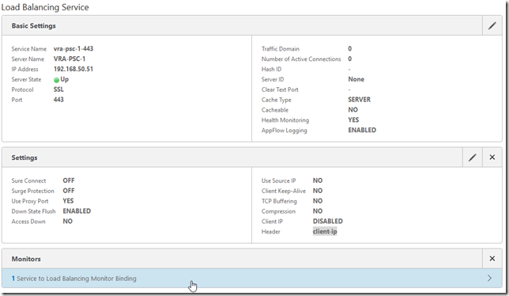The height and width of the screenshot is (296, 509).
Task: Click Use Proxy Port YES value
Action: (x=68, y=201)
